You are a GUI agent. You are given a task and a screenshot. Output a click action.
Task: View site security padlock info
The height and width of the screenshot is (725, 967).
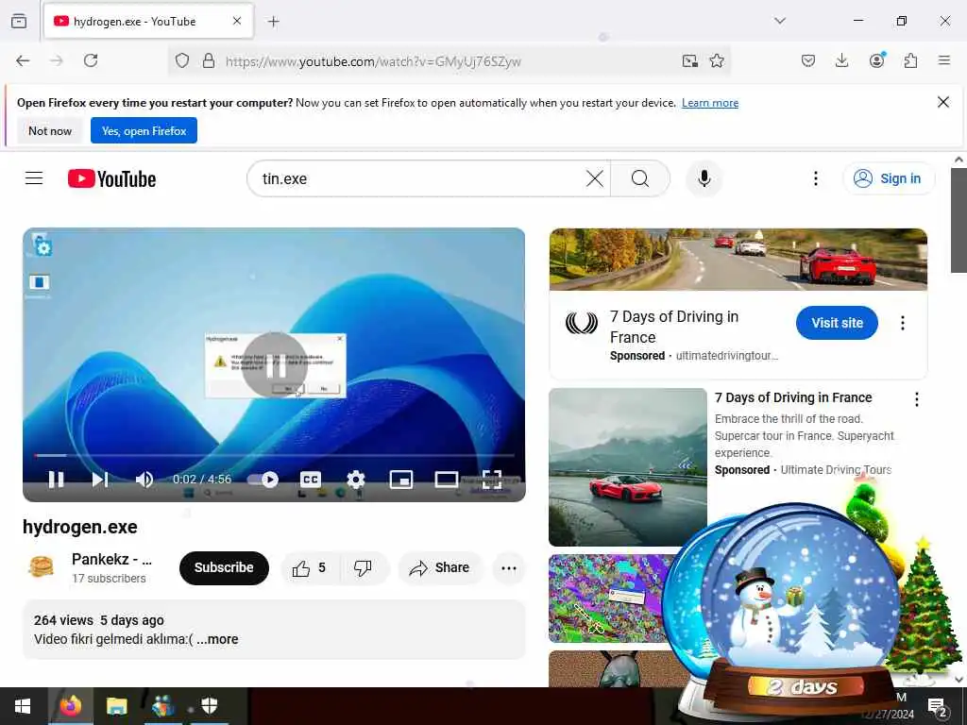pos(209,60)
